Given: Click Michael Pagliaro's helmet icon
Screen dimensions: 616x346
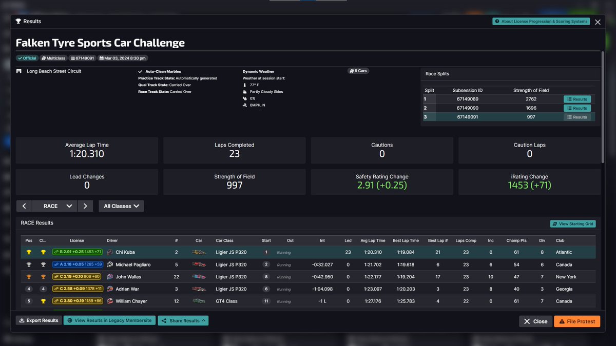Looking at the screenshot, I should pyautogui.click(x=110, y=264).
